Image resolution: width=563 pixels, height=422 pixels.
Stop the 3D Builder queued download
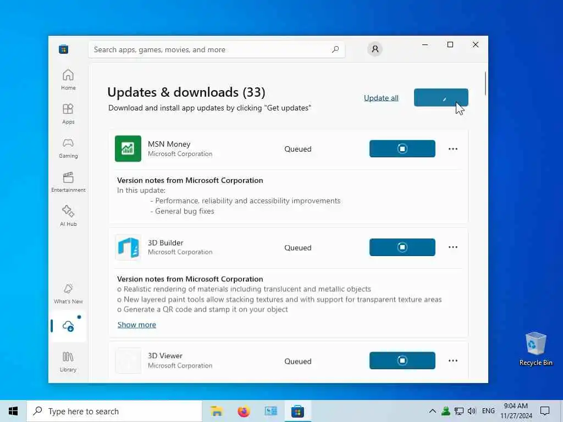point(402,247)
